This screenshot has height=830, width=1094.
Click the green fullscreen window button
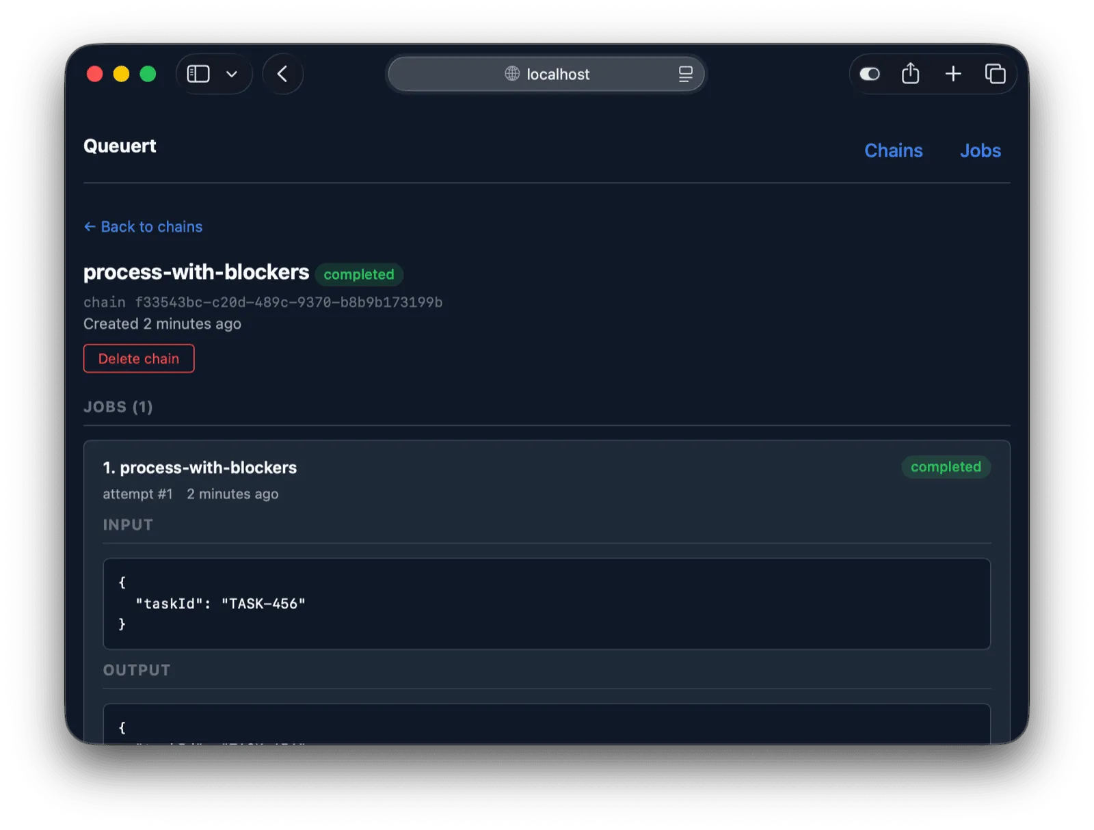click(148, 74)
